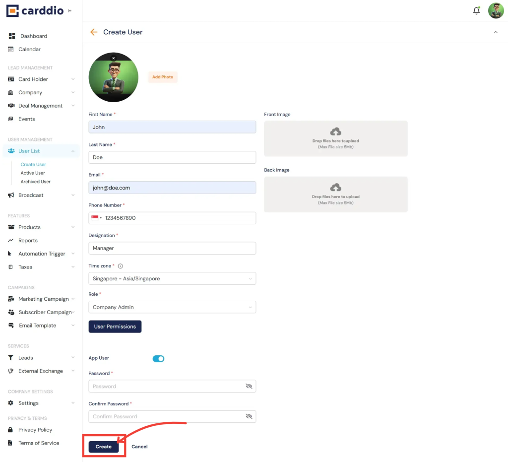This screenshot has height=462, width=508.
Task: Click the Broadcast megaphone icon
Action: [x=10, y=195]
